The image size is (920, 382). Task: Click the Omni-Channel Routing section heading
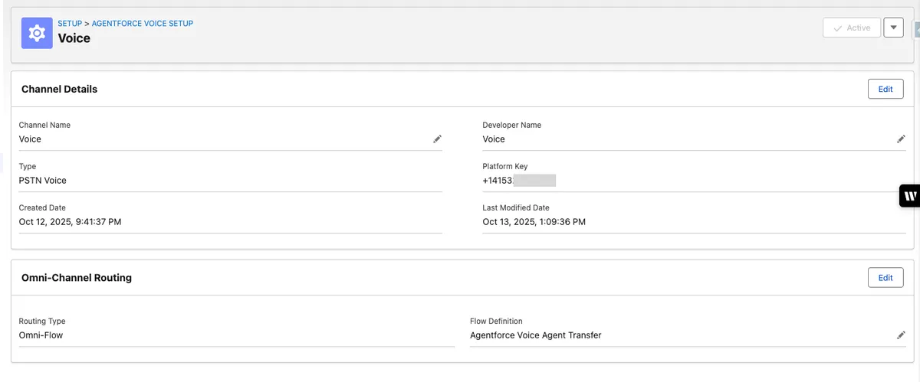click(77, 278)
